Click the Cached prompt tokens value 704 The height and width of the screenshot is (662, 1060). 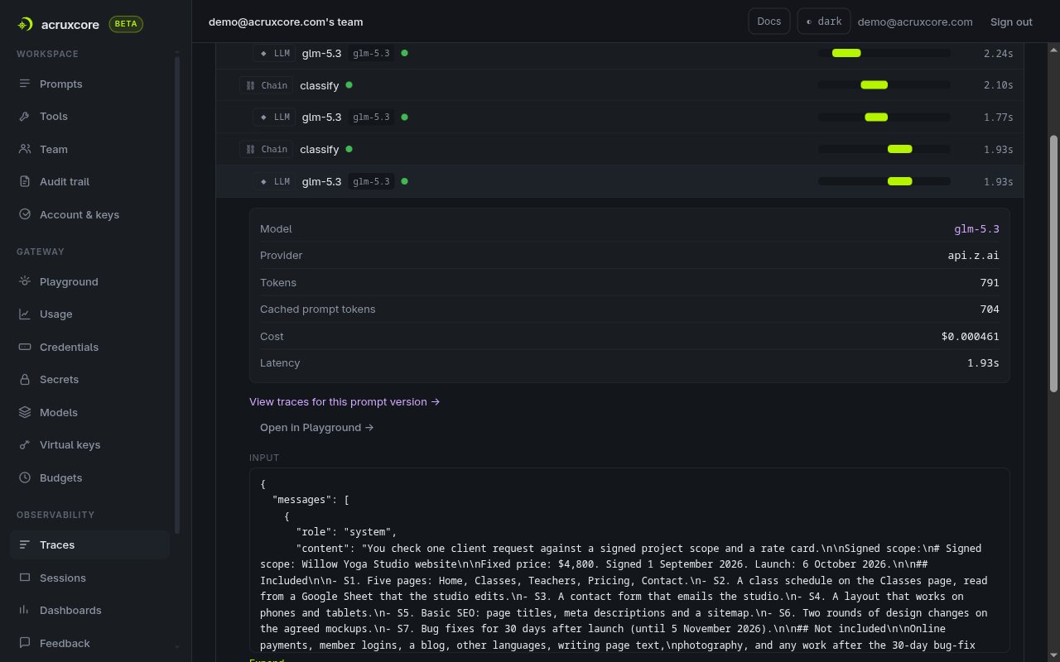(990, 309)
